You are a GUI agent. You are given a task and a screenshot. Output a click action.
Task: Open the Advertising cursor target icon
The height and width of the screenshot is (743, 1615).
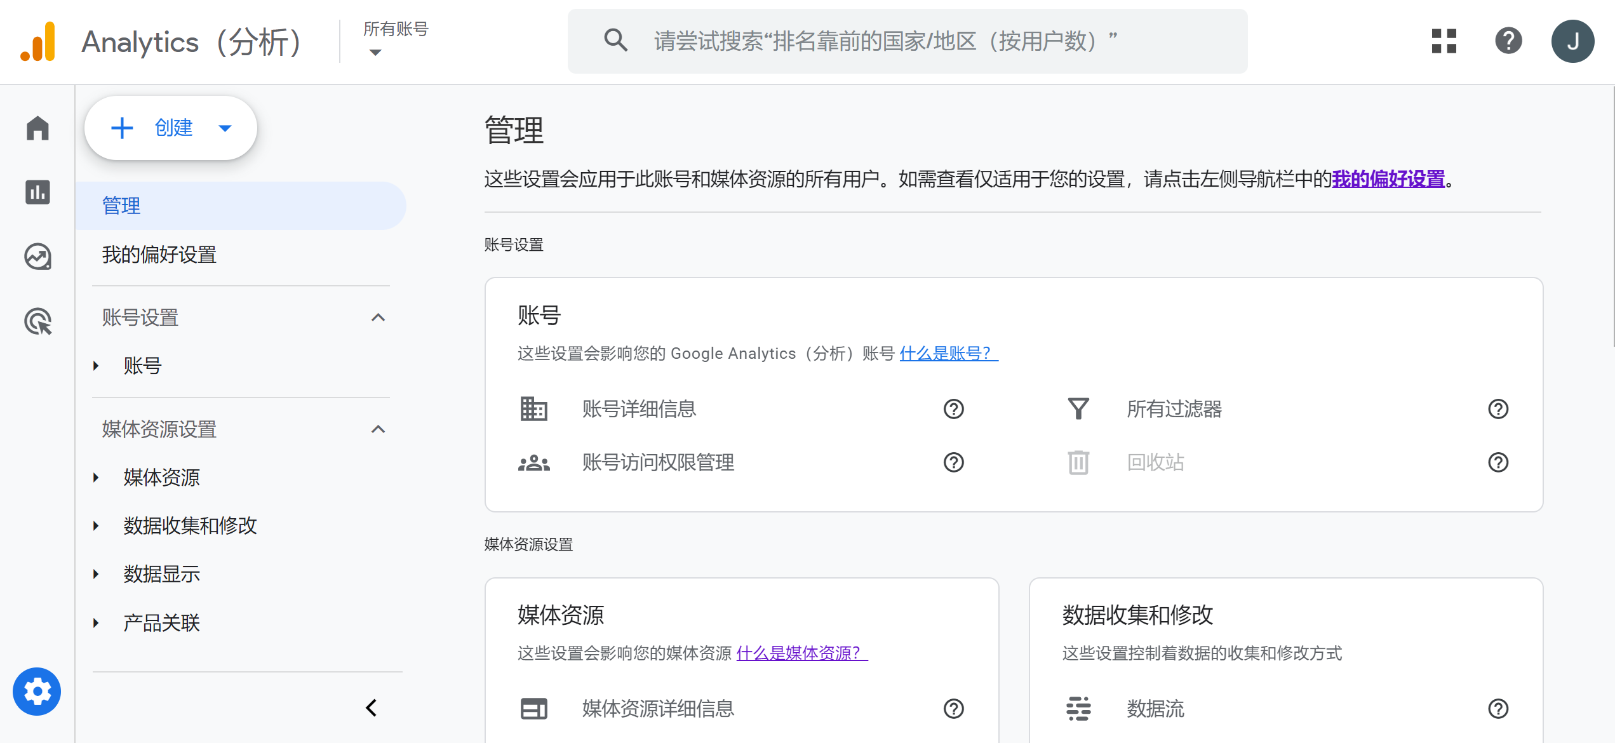click(x=37, y=321)
